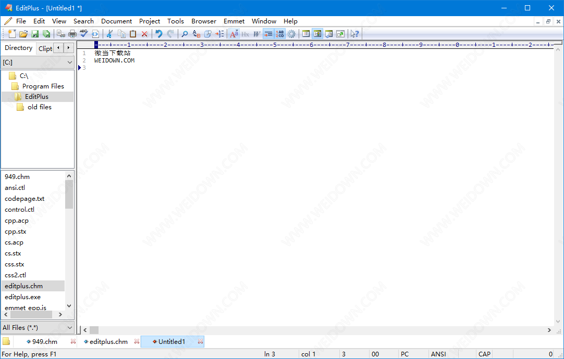The image size is (564, 359).
Task: Select cpp.stx in the file list
Action: 16,232
